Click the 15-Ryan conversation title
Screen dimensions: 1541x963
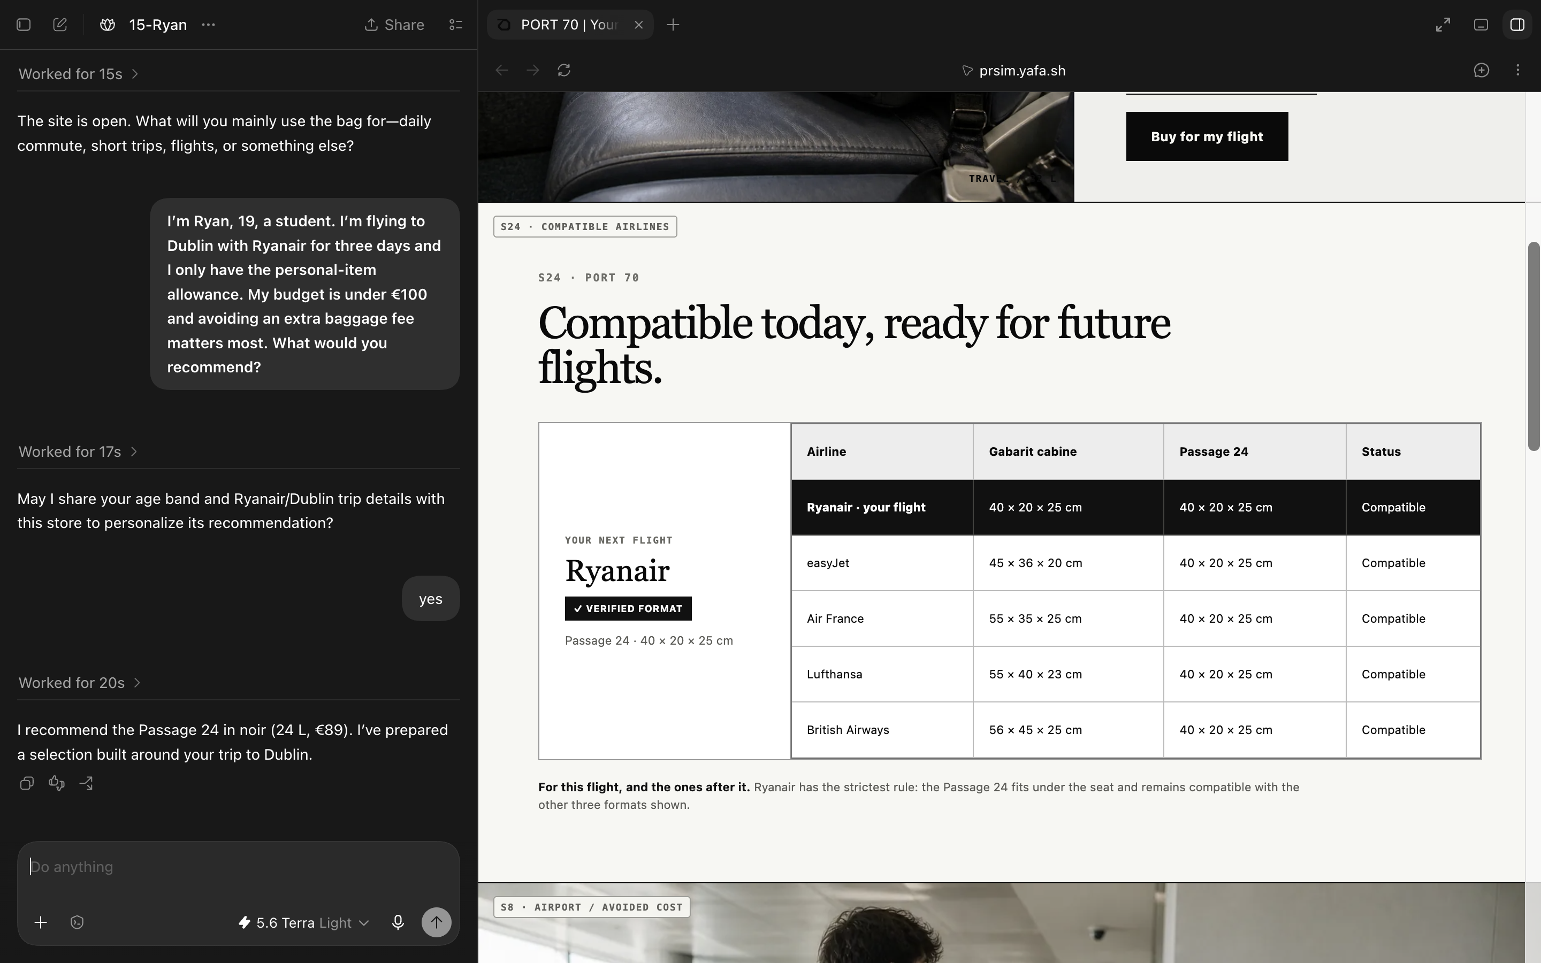[x=158, y=25]
